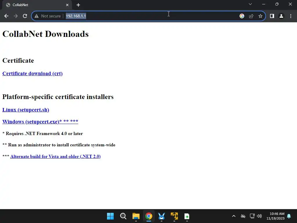Bookmark this page with the star icon

[260, 16]
